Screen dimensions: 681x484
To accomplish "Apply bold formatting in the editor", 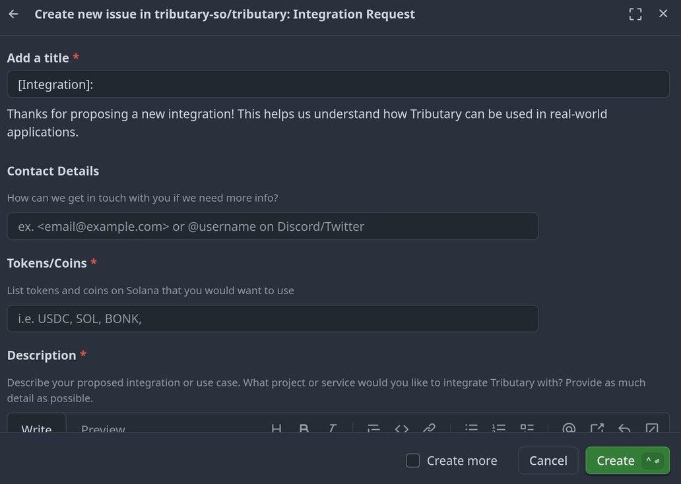I will 304,428.
